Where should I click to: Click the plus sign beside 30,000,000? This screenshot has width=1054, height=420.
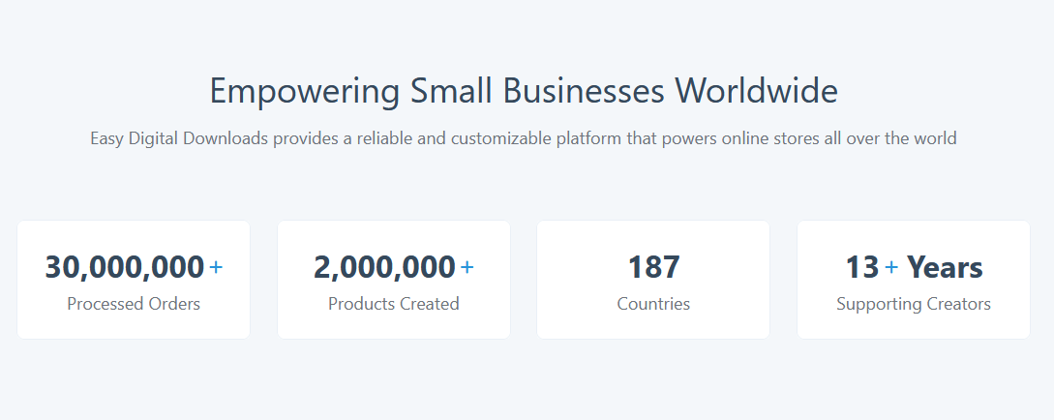(216, 267)
